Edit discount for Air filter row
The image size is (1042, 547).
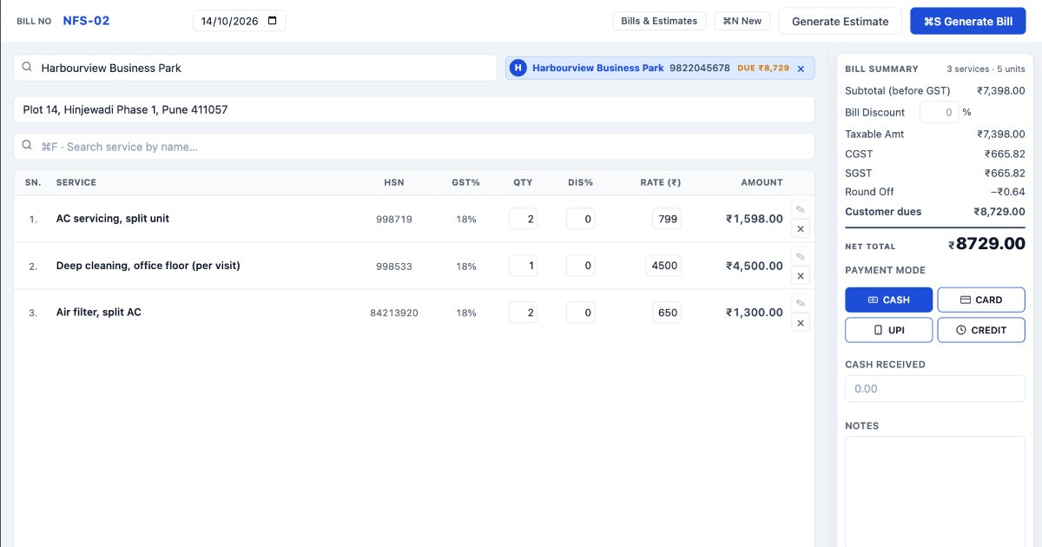pyautogui.click(x=580, y=313)
